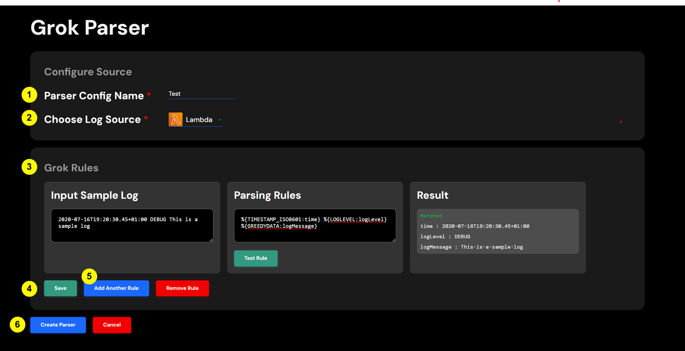Viewport: 685px width, 351px height.
Task: Click the 'logLevel : DEBUG' result line
Action: [x=445, y=236]
